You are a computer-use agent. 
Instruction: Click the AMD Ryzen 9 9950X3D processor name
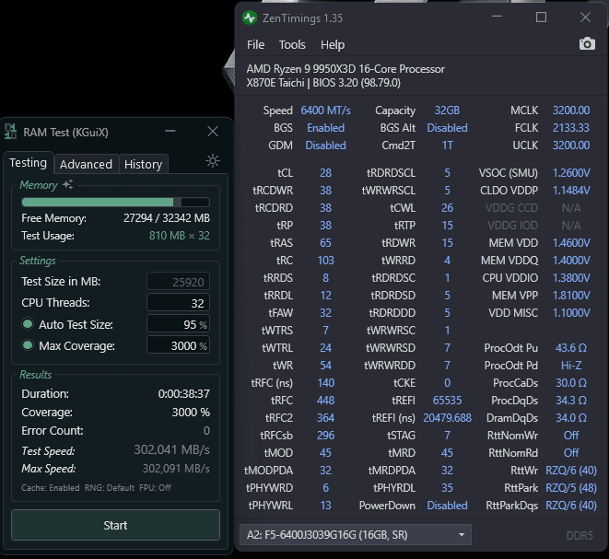pyautogui.click(x=345, y=69)
